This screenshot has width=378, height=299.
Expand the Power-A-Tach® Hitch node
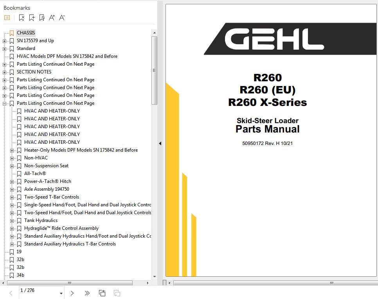pyautogui.click(x=12, y=182)
